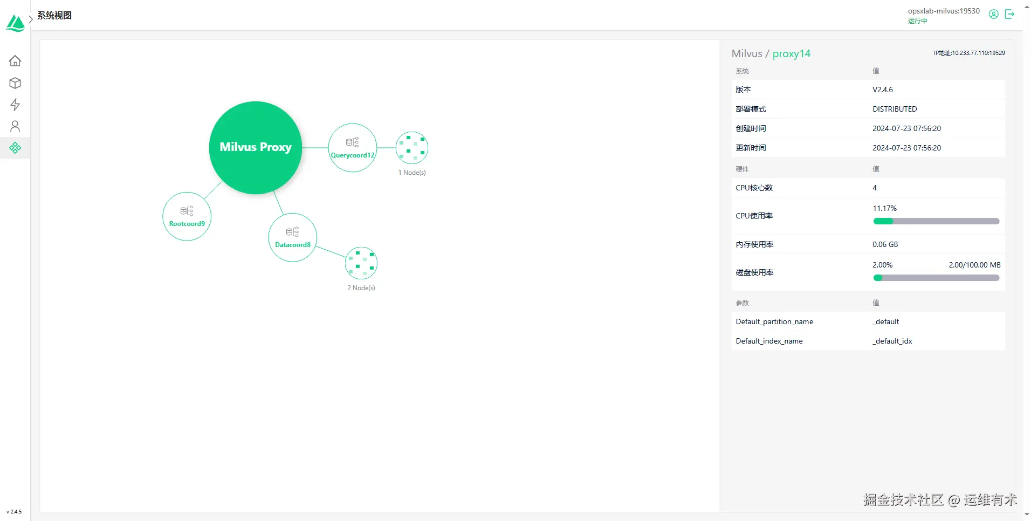Image resolution: width=1031 pixels, height=521 pixels.
Task: Open the Users page icon
Action: pos(15,126)
